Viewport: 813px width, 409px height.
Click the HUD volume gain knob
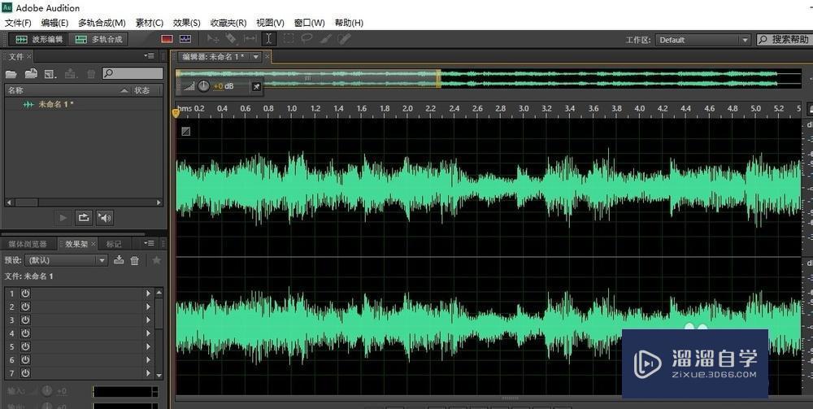point(203,86)
